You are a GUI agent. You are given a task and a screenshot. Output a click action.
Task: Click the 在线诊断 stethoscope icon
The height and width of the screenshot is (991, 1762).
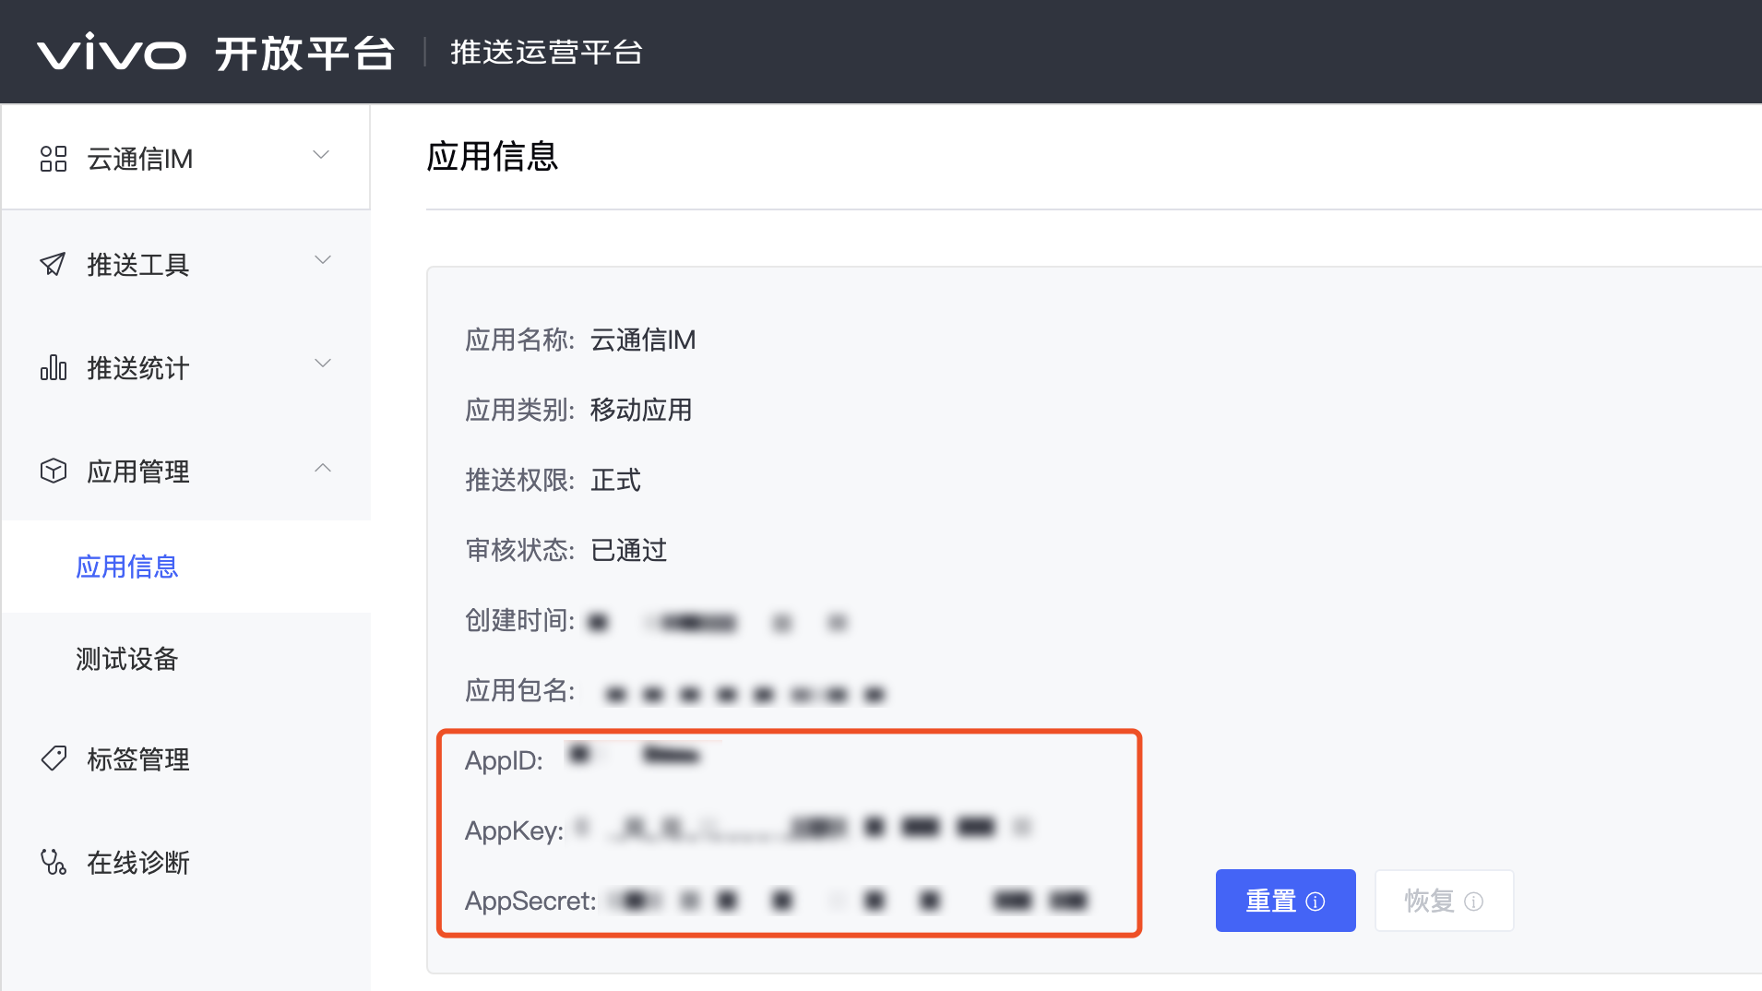coord(54,862)
